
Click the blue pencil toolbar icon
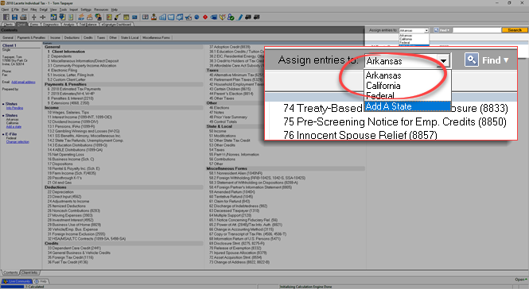240,17
